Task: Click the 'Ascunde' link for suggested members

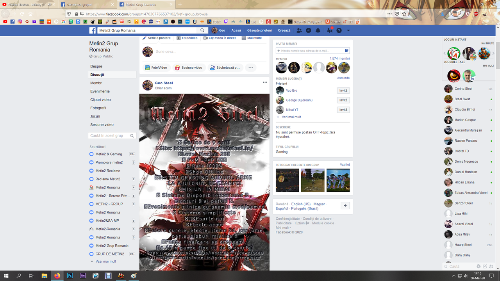Action: click(x=343, y=78)
